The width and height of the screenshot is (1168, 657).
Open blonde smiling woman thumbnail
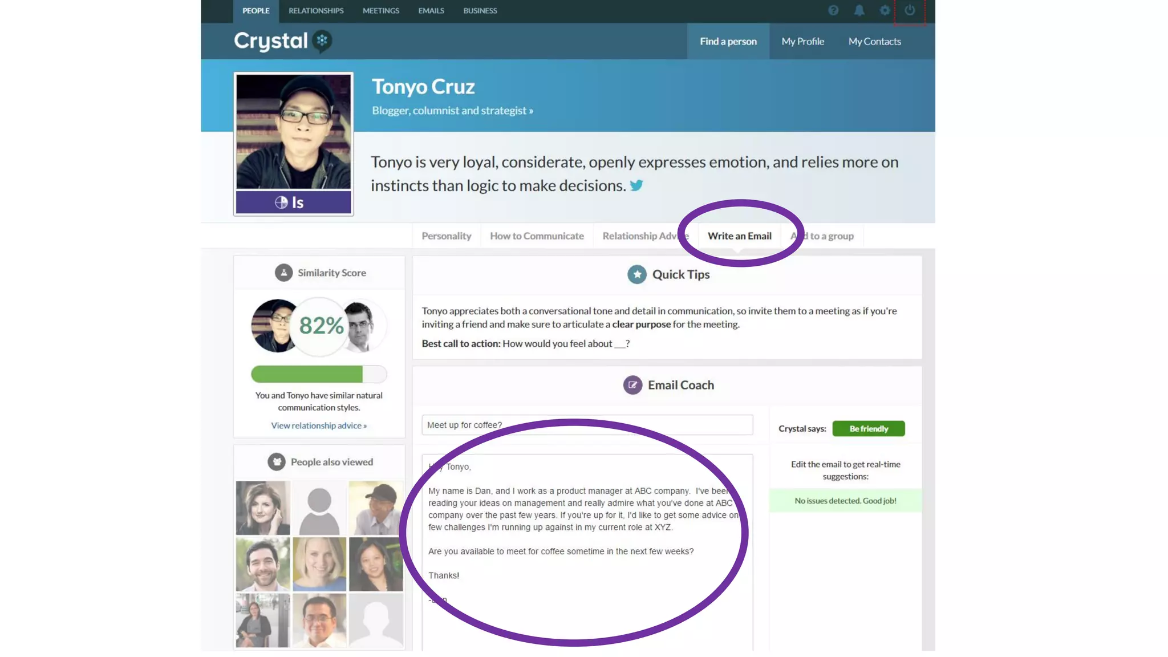click(x=319, y=564)
